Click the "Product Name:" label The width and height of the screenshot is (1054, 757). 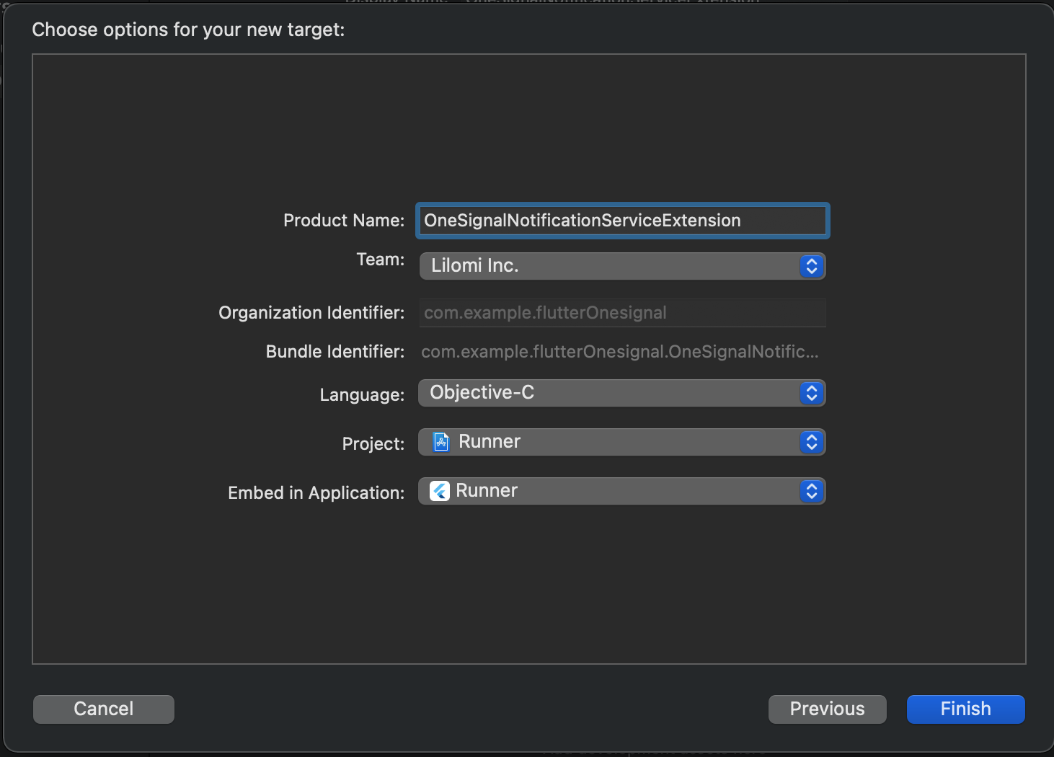tap(344, 221)
